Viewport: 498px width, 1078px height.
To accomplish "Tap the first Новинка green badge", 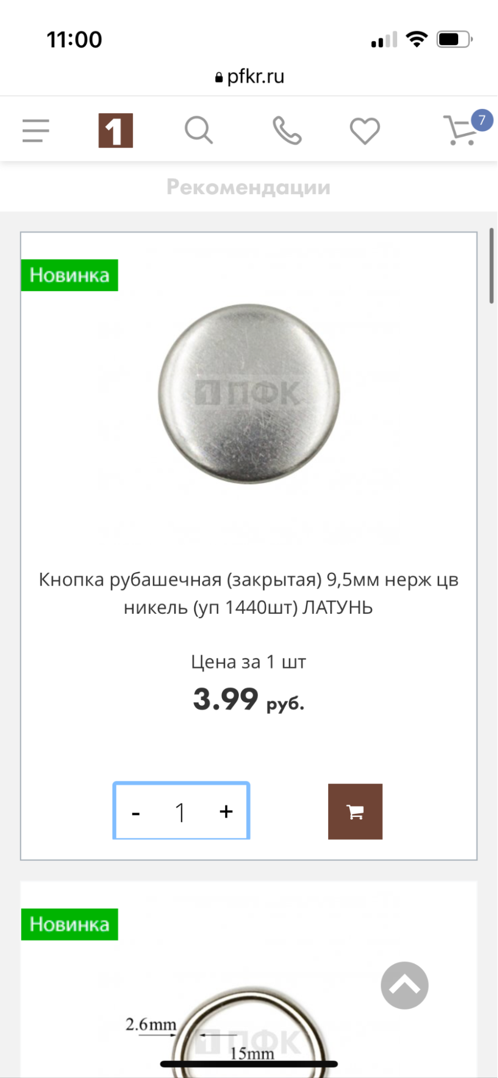I will [x=70, y=275].
